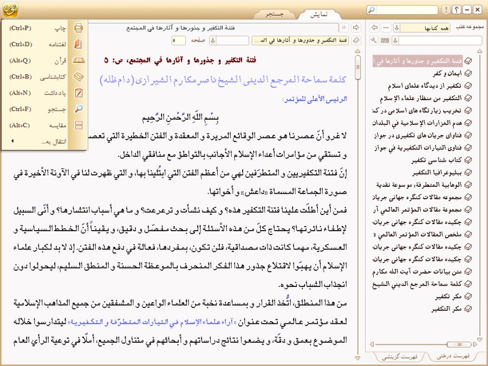The width and height of the screenshot is (488, 366).
Task: Click the red heading ending with ص: ٥
Action: click(x=180, y=60)
